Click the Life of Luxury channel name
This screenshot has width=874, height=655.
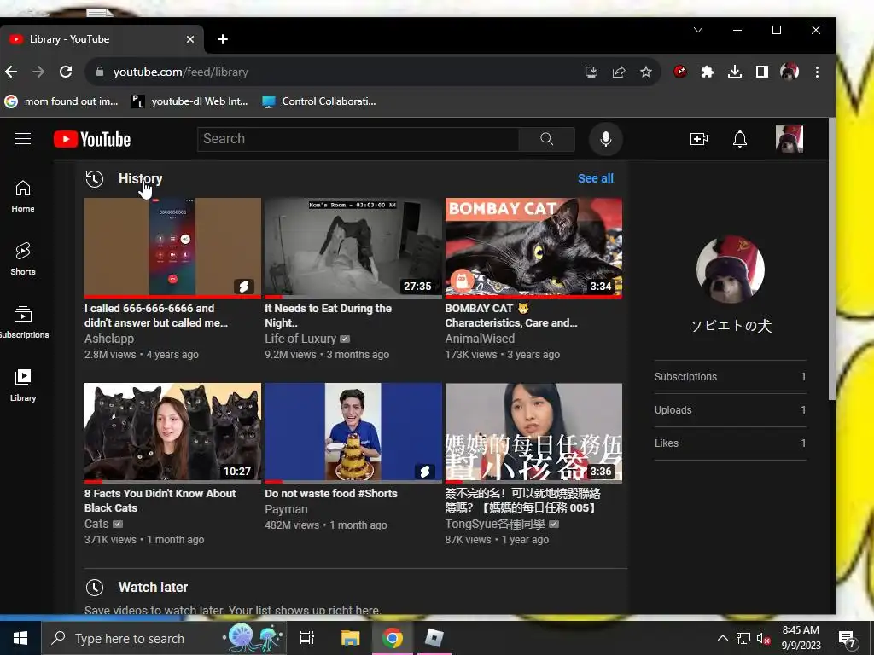[300, 339]
